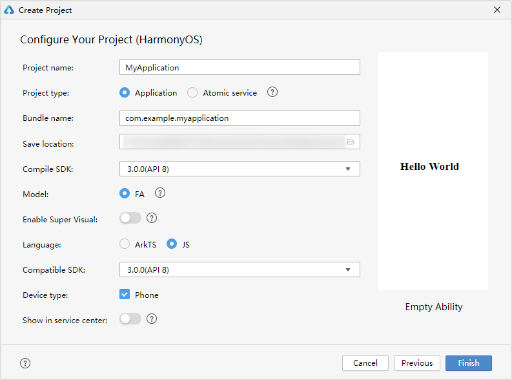Open the Compatible SDK dropdown
512x380 pixels.
click(x=240, y=269)
